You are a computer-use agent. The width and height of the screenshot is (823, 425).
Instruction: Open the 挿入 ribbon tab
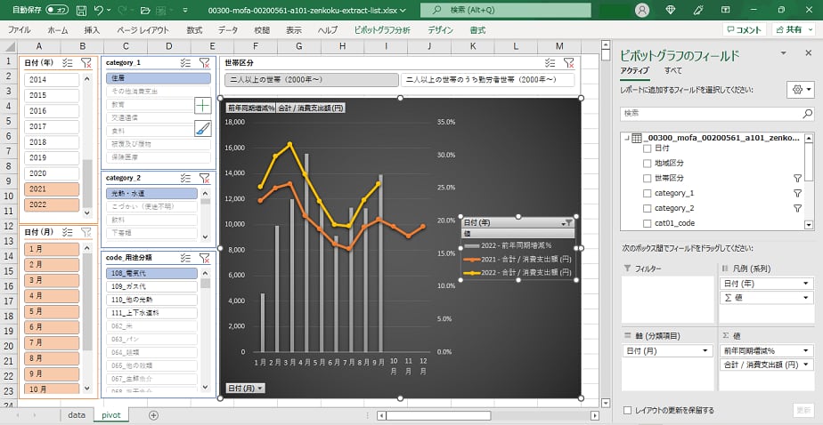pos(92,29)
